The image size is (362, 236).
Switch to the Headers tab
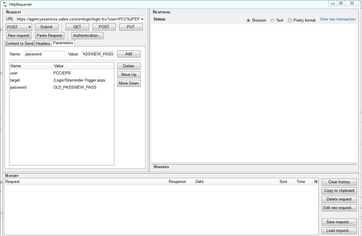point(43,43)
